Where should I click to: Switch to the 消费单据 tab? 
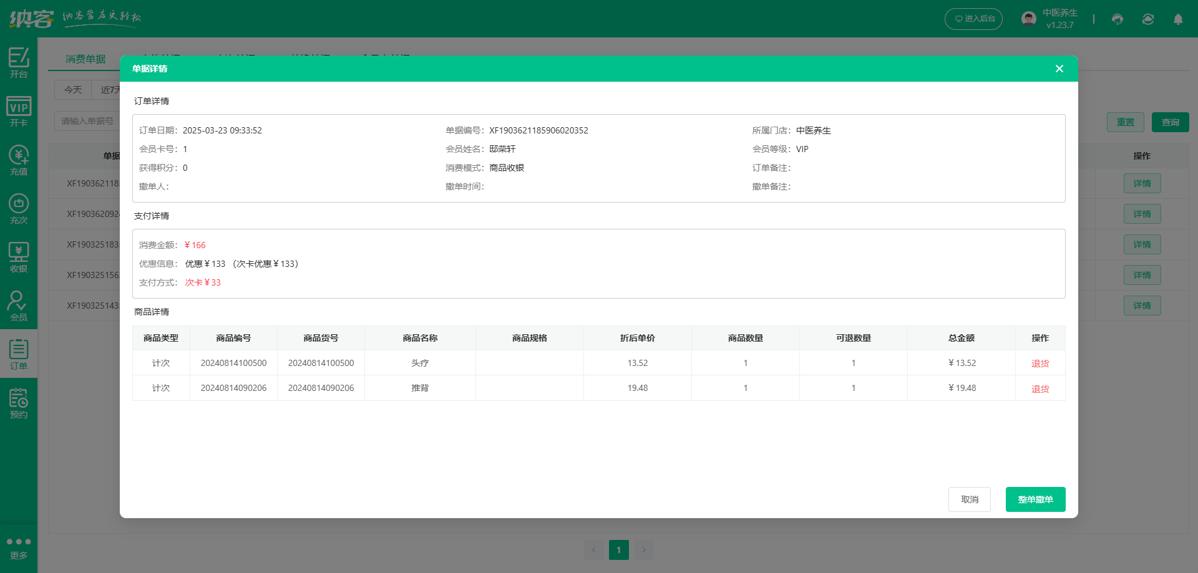tap(86, 59)
